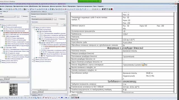Collapse the ММ (Месторождение) tree node

pos(34,30)
